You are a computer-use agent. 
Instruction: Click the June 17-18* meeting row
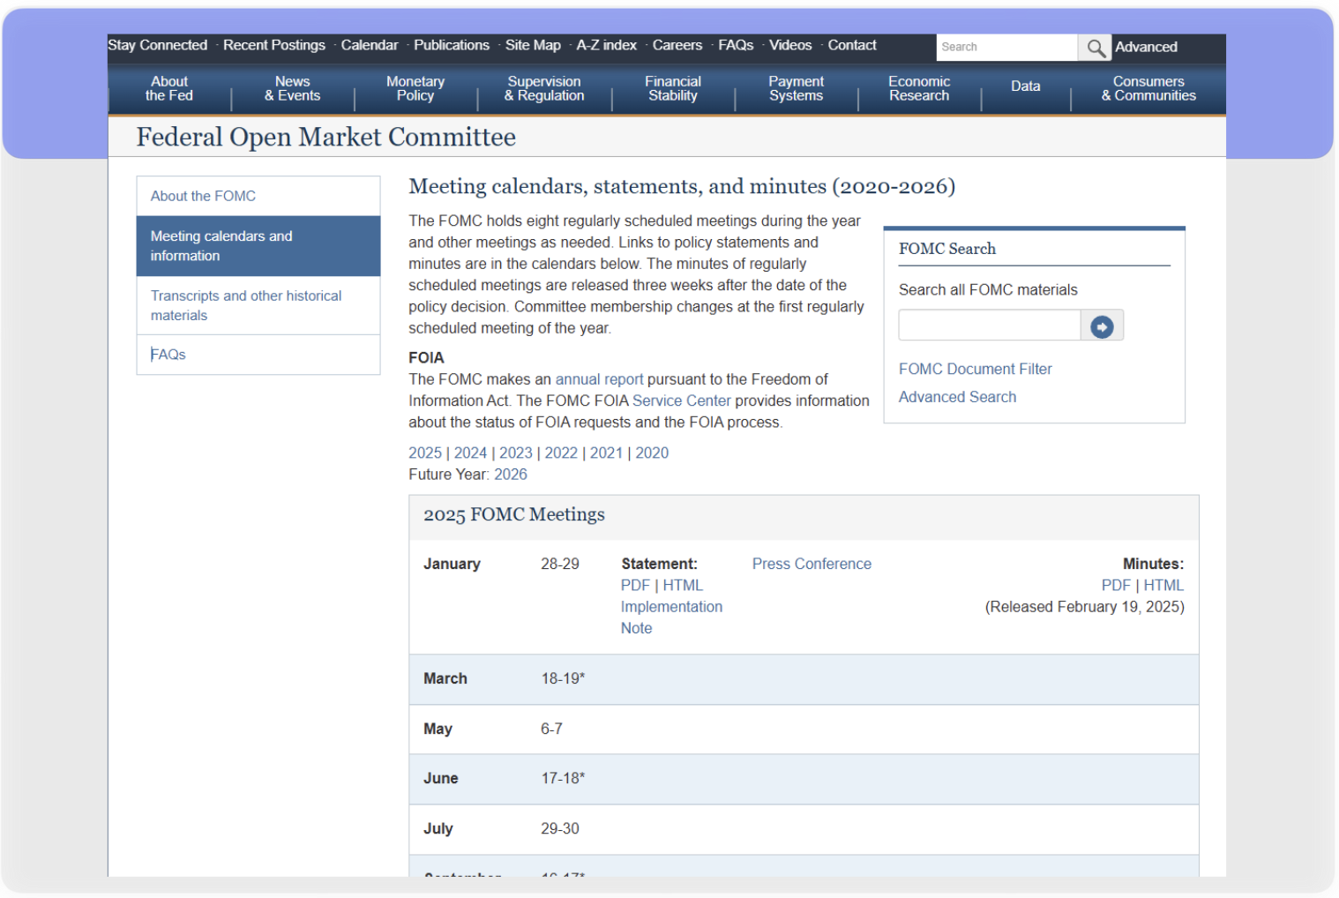click(804, 779)
